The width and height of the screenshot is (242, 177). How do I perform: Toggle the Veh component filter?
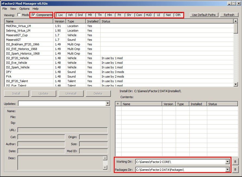coord(70,15)
